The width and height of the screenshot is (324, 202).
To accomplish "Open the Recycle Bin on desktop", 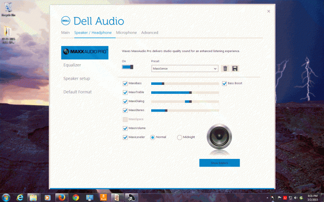I will click(x=8, y=9).
